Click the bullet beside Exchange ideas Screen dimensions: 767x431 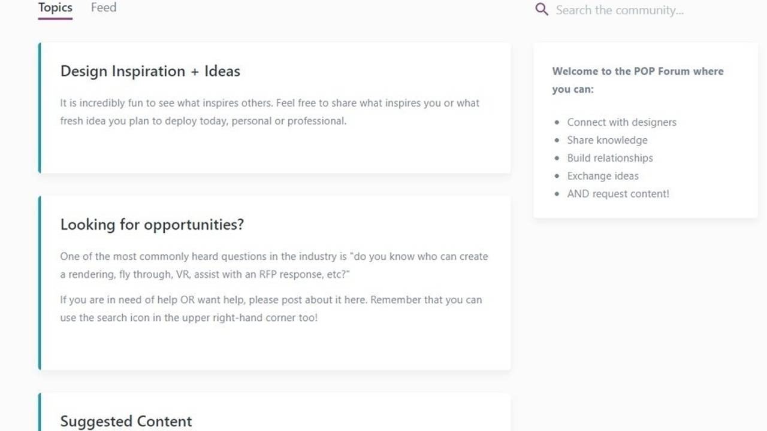(557, 176)
